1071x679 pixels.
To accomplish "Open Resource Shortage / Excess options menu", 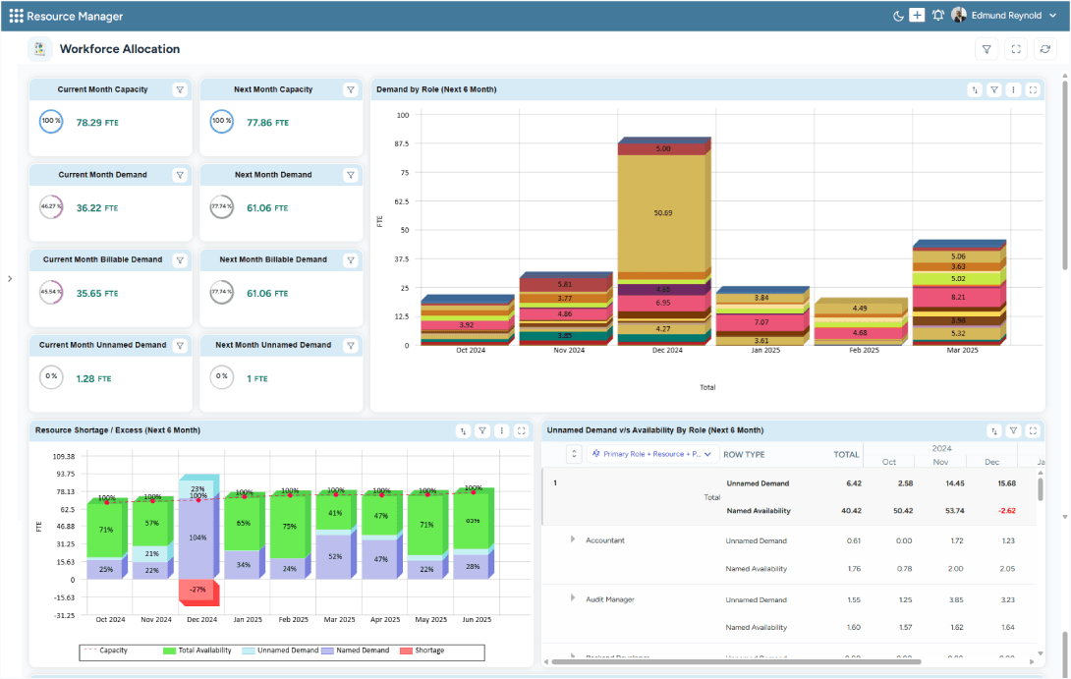I will (x=501, y=430).
